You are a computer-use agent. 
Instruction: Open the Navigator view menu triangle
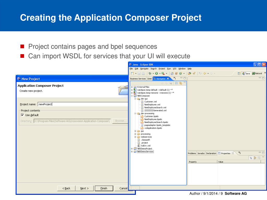pos(185,83)
